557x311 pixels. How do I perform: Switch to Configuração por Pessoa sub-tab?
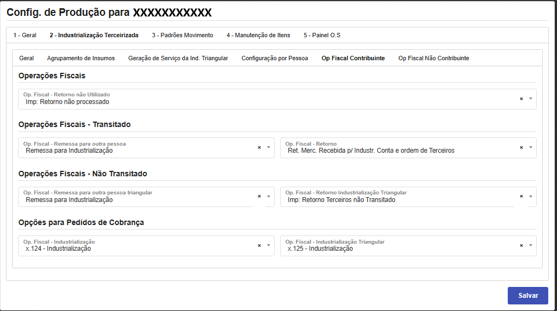(275, 58)
